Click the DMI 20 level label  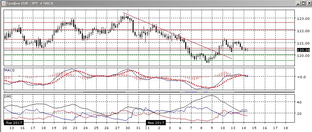point(299,114)
